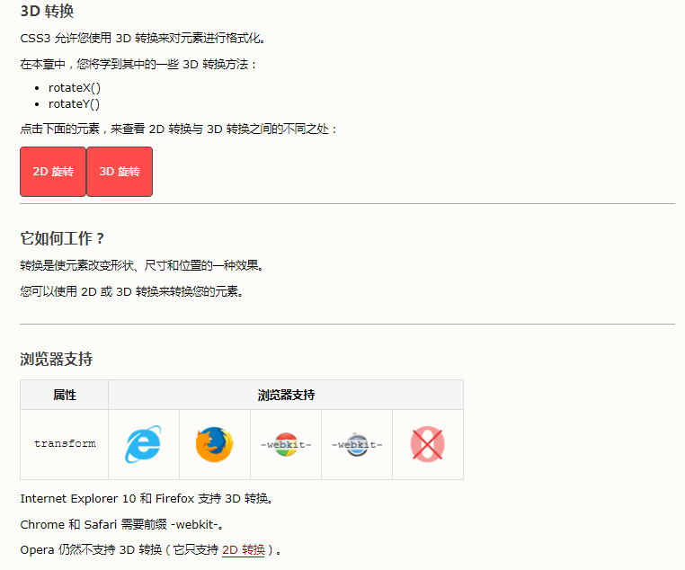Click the 属性 table header
Image resolution: width=685 pixels, height=570 pixels.
(65, 395)
